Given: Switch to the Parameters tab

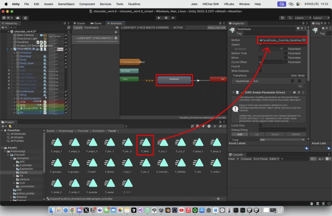Looking at the screenshot, I should point(91,28).
